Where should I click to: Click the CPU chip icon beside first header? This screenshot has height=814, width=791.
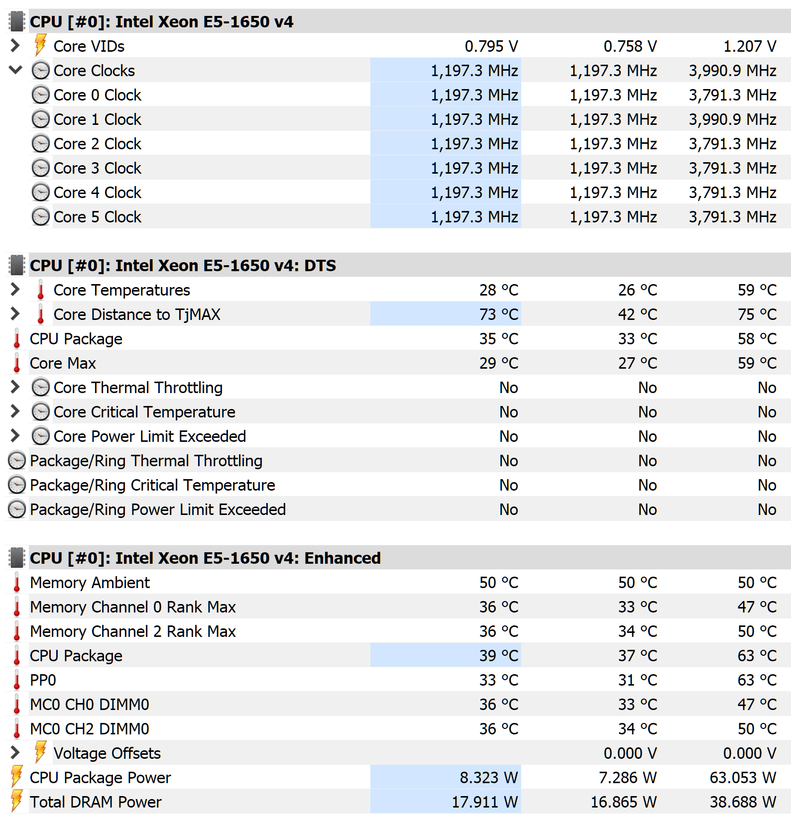(x=16, y=21)
